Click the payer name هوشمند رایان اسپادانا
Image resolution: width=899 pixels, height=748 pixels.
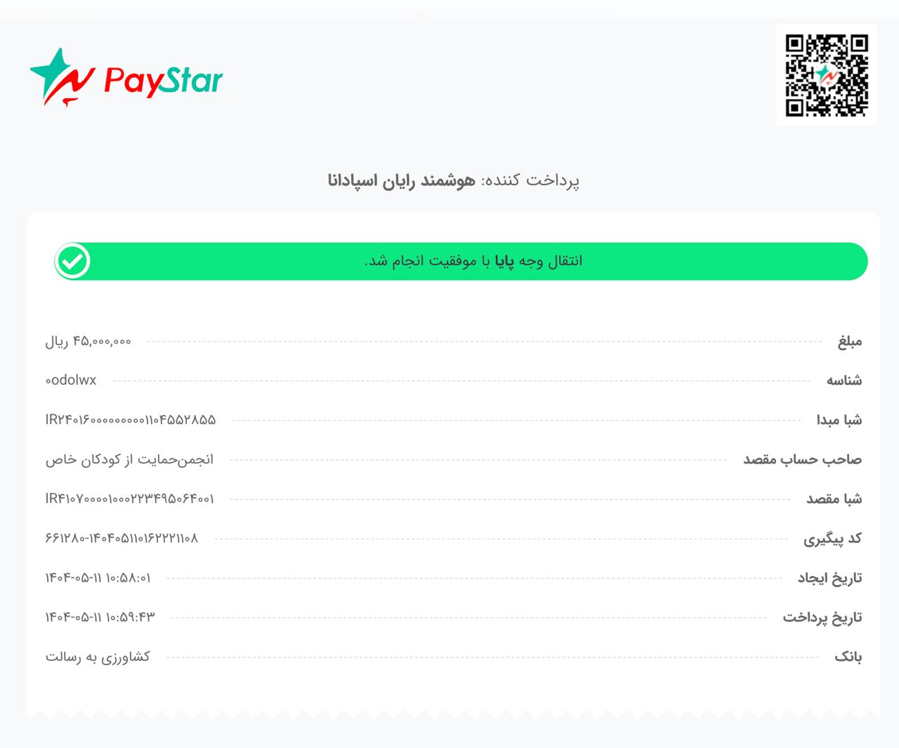coord(402,181)
